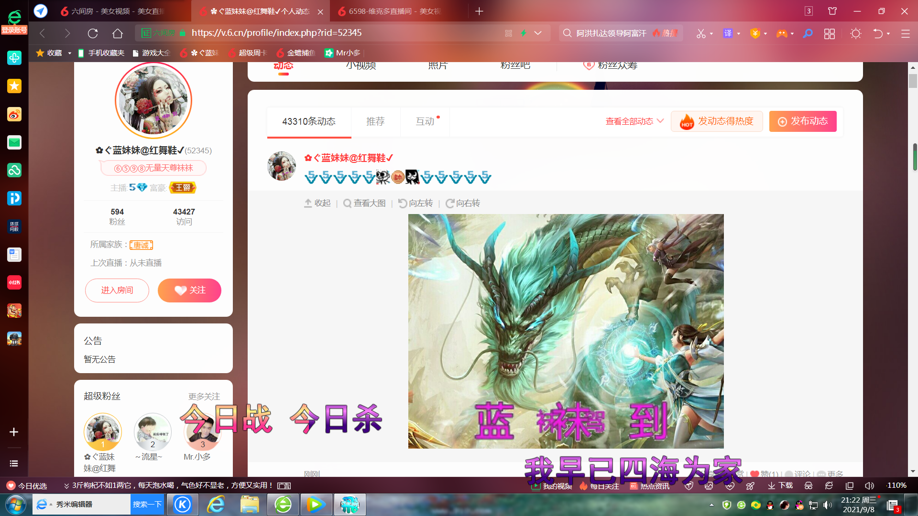Click the green cloud clover sidebar icon
Image resolution: width=918 pixels, height=516 pixels.
[14, 170]
